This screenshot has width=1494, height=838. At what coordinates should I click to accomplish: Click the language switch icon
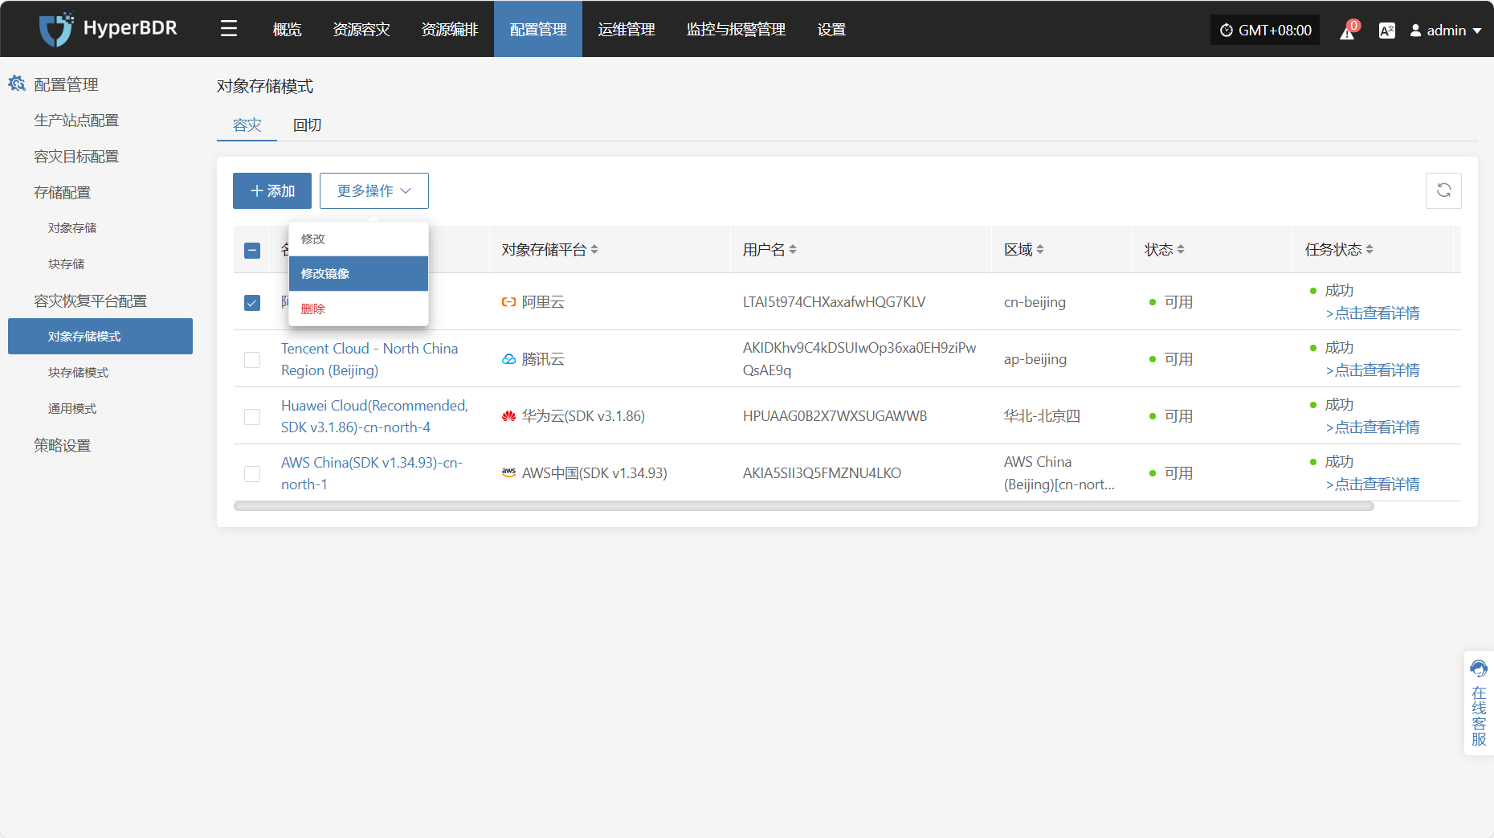click(1386, 31)
